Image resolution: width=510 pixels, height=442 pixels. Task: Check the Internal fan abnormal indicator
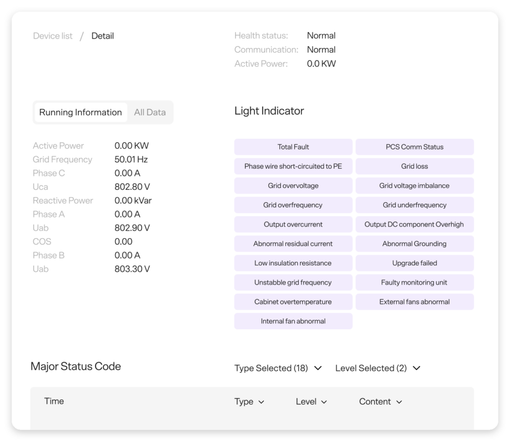pyautogui.click(x=293, y=321)
